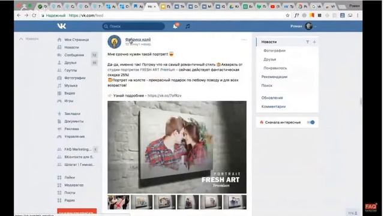Viewport: 384px width, 216px height.
Task: Click the Сообщения sidebar icon
Action: pyautogui.click(x=59, y=55)
